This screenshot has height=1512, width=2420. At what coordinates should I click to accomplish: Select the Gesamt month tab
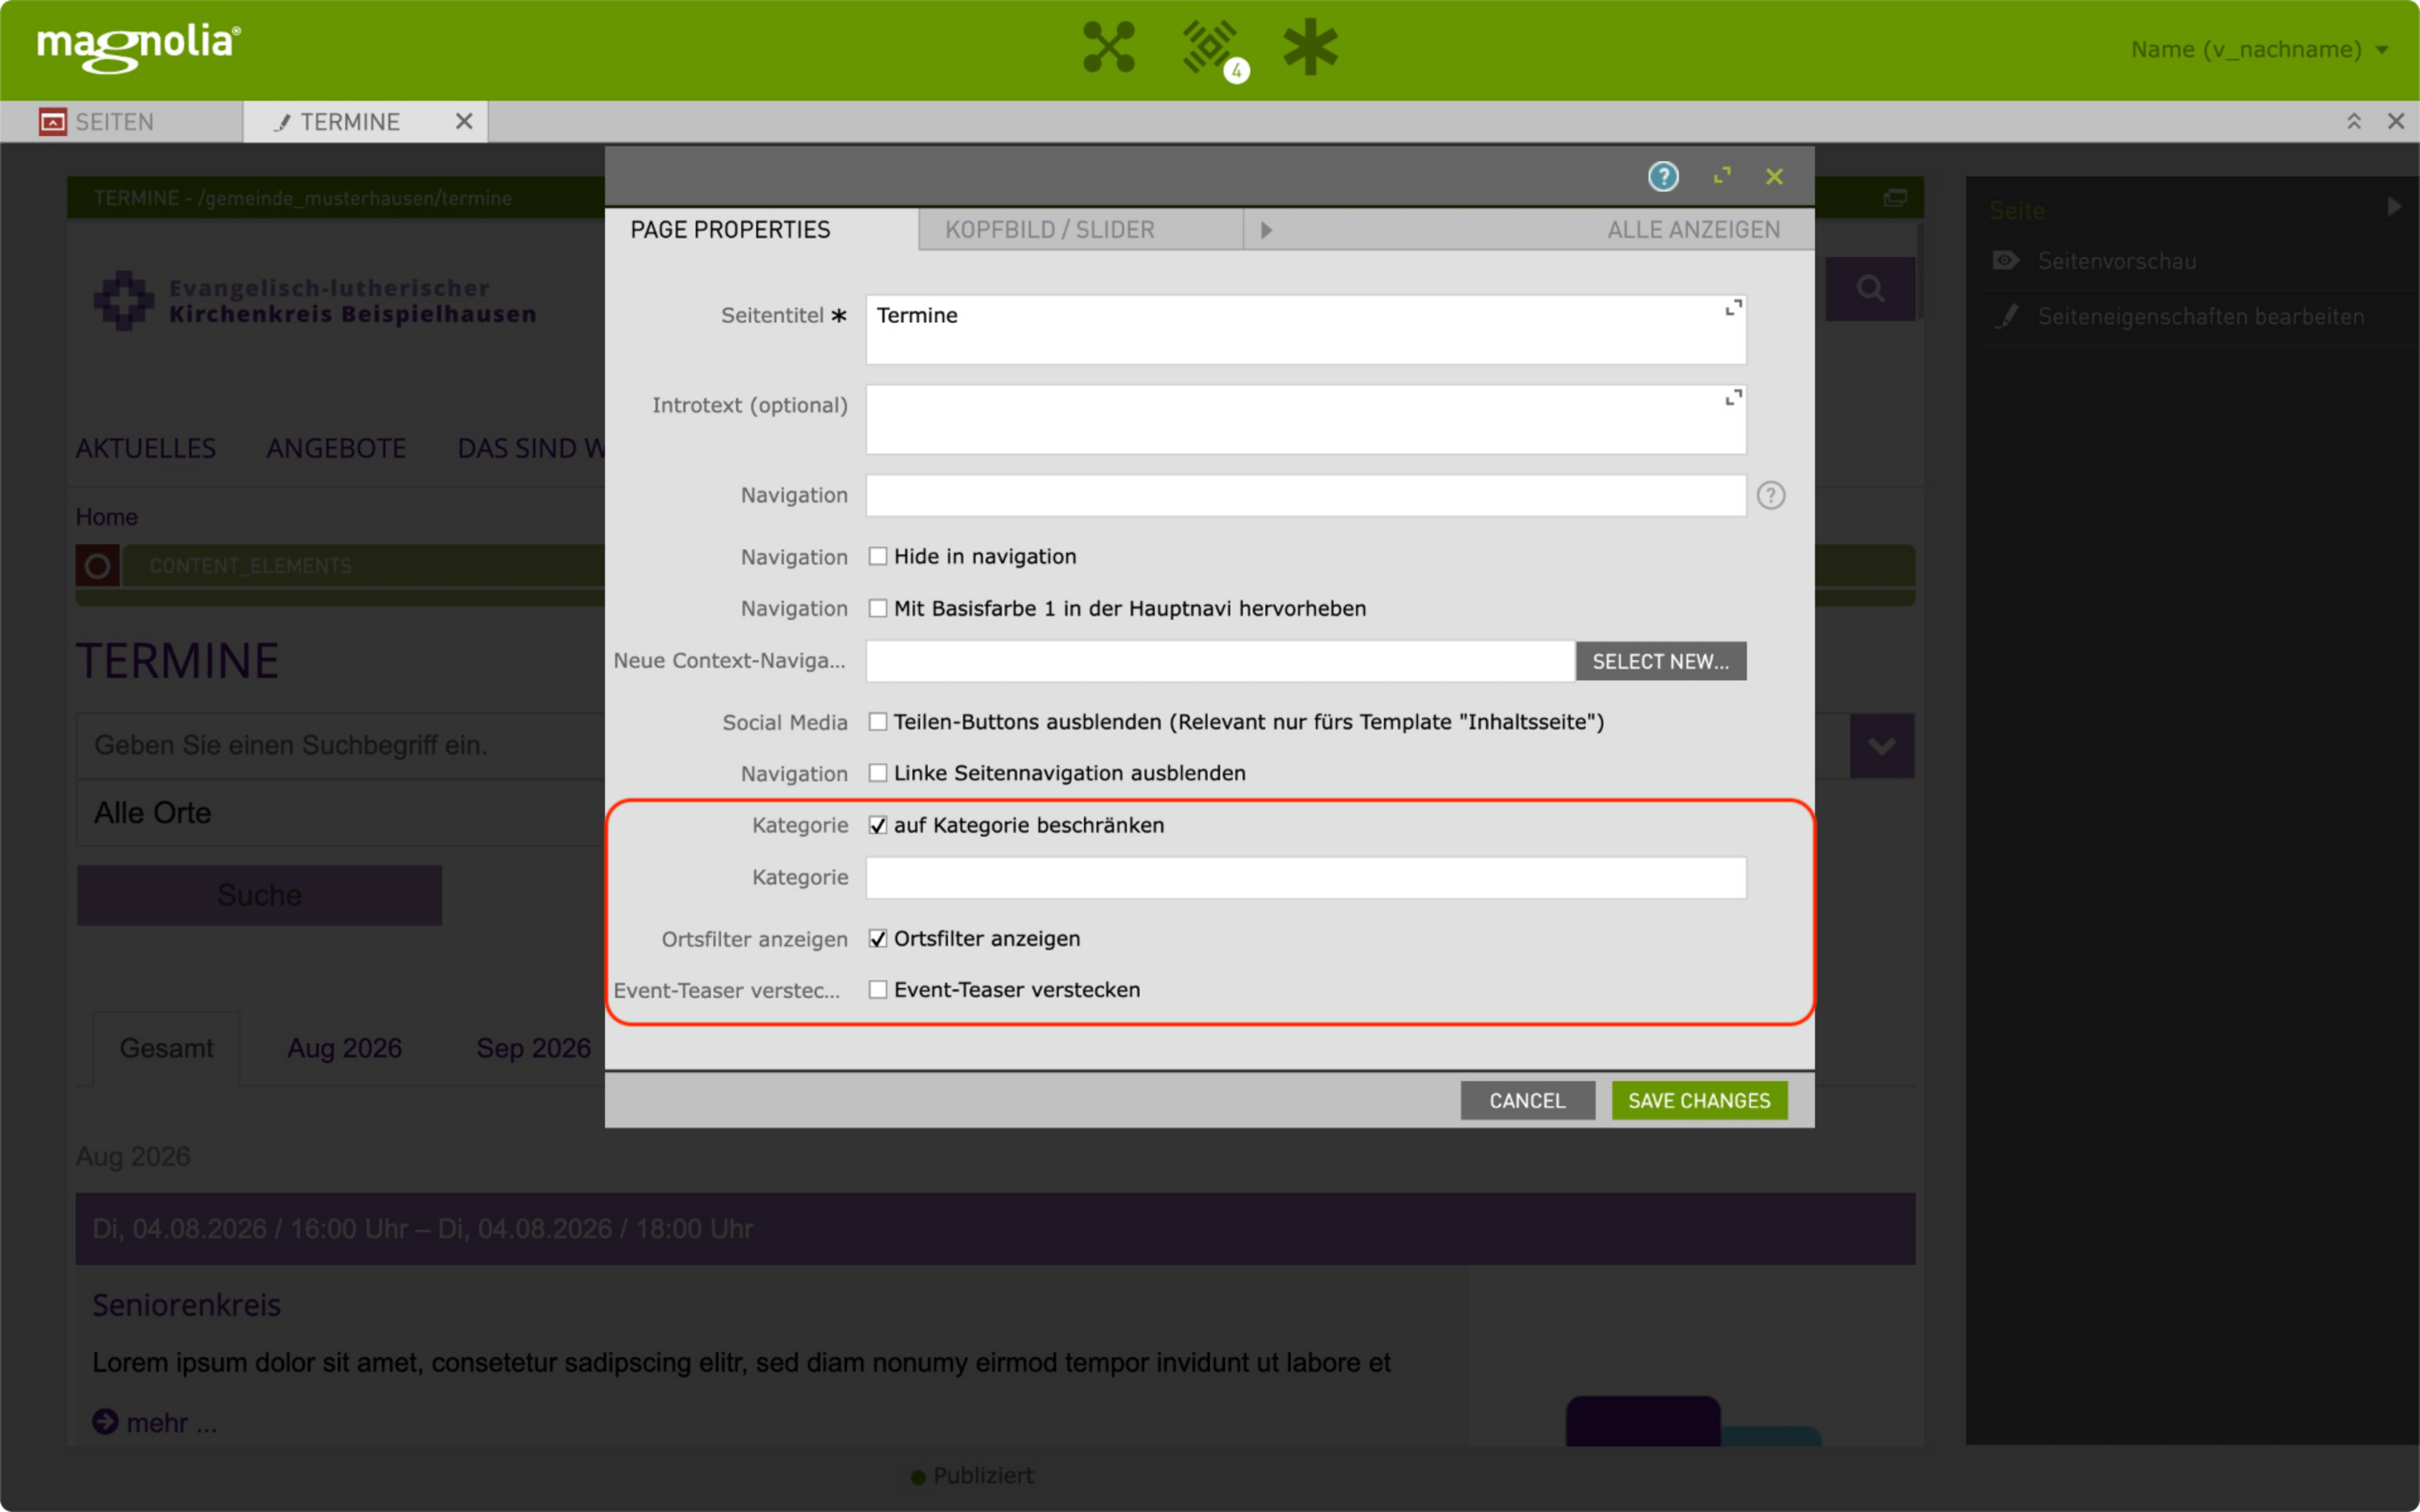pos(166,1048)
